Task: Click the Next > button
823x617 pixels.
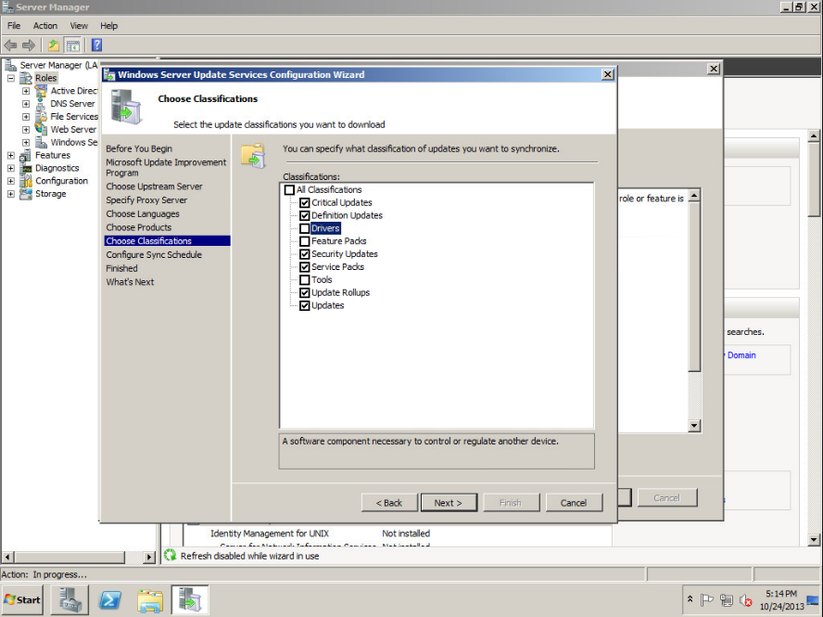Action: pyautogui.click(x=449, y=503)
